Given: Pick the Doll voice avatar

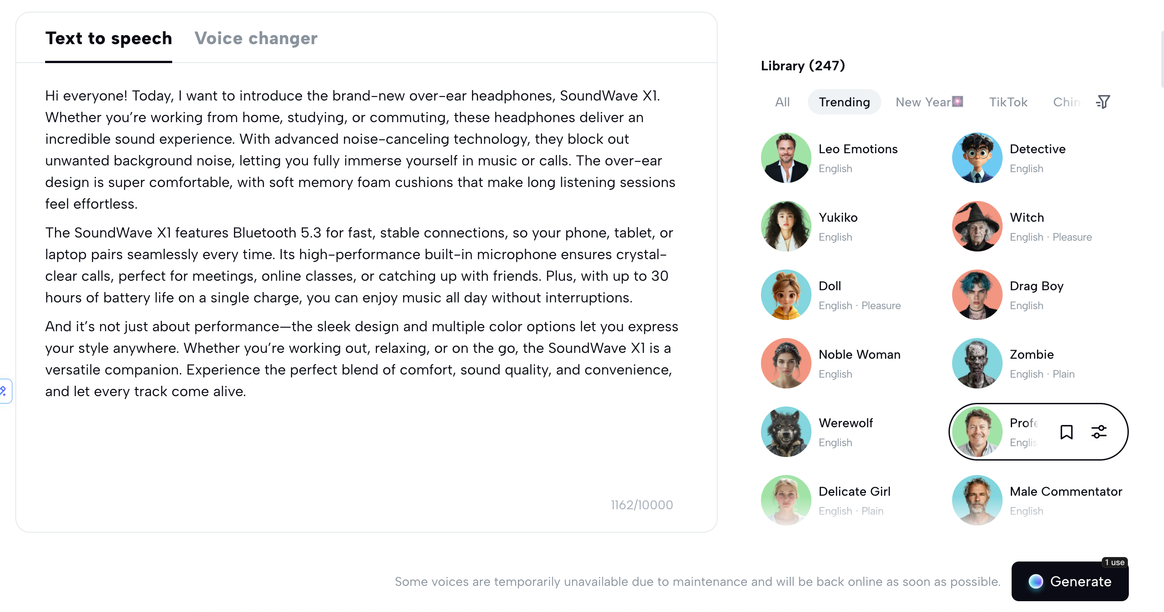Looking at the screenshot, I should [x=786, y=294].
